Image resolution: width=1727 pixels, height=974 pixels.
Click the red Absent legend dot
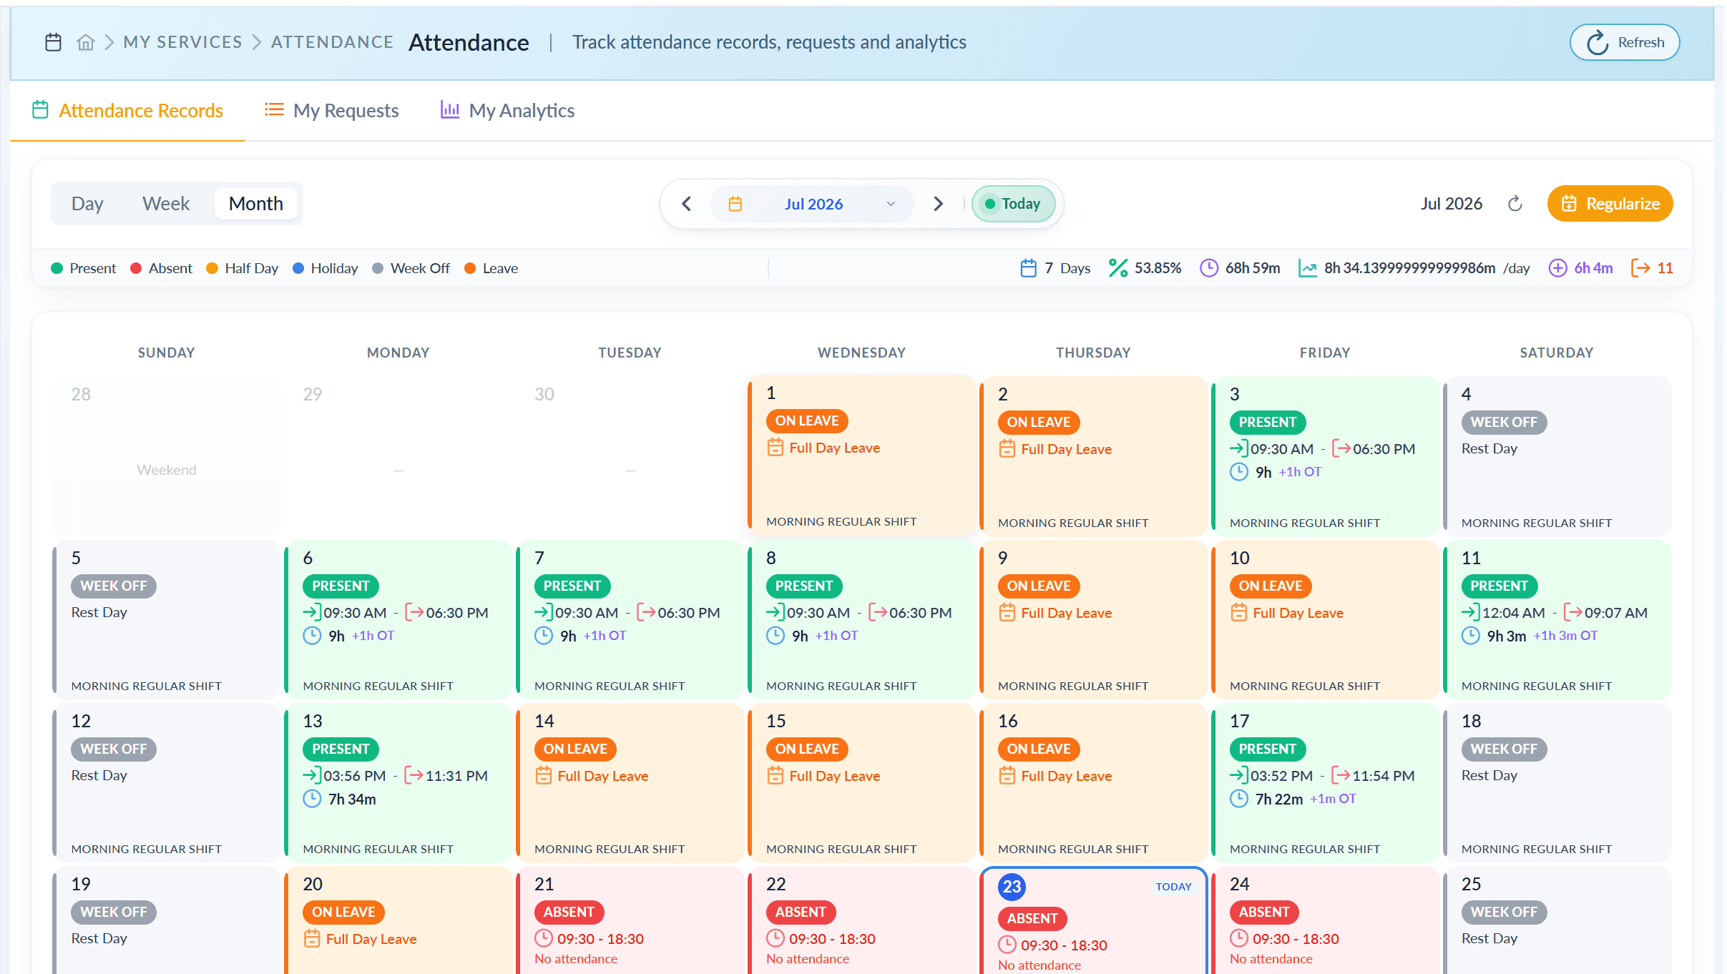coord(136,268)
